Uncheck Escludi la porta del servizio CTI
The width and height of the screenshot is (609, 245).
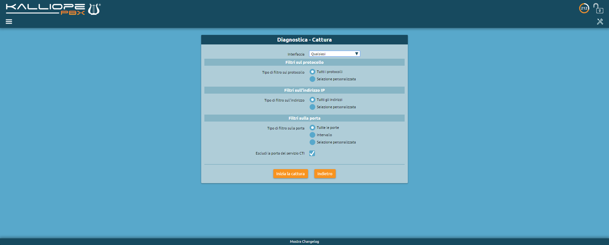[x=312, y=153]
